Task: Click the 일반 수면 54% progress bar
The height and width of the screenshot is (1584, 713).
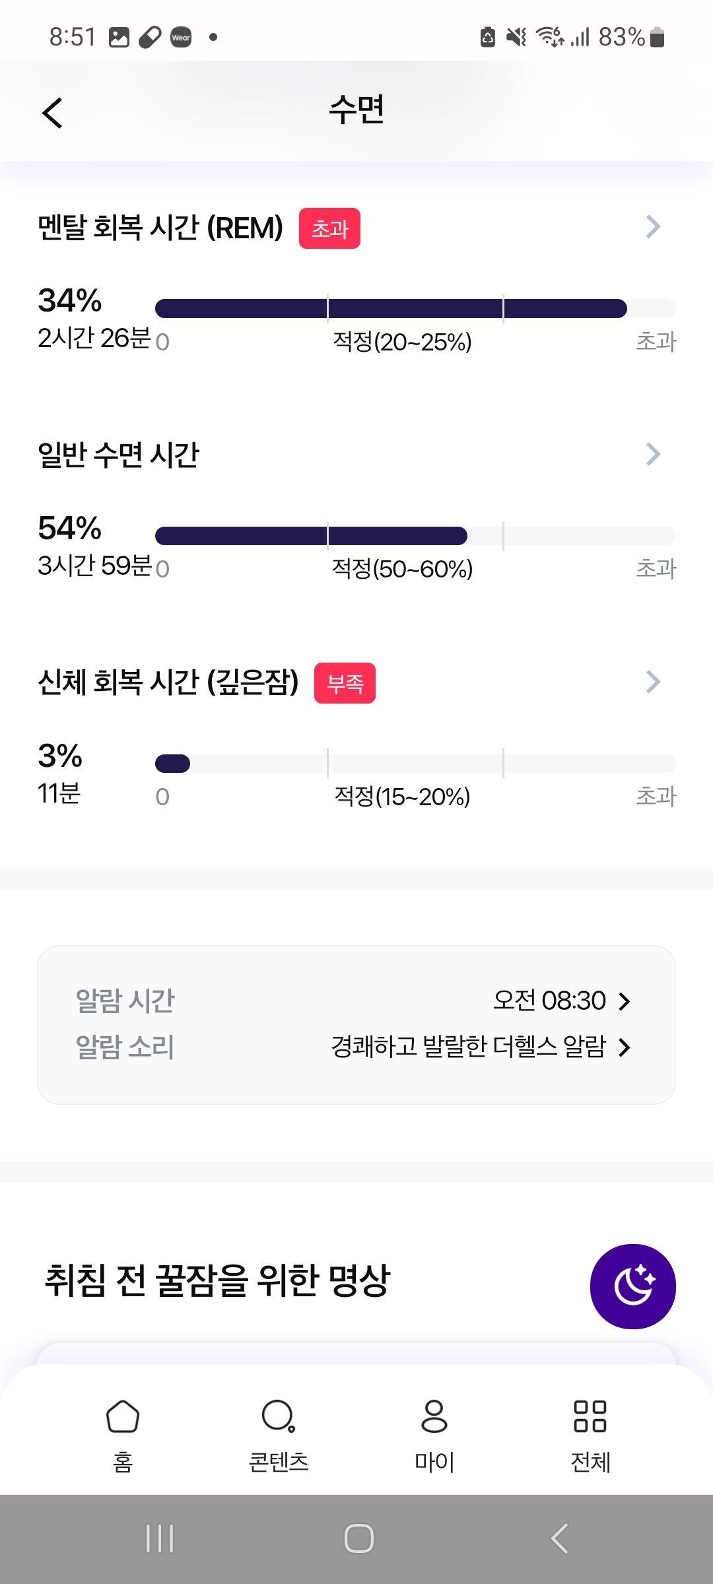Action: click(415, 536)
